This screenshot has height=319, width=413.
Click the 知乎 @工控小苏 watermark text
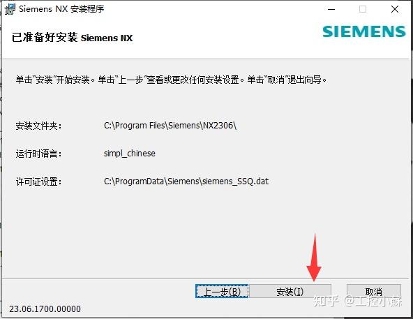(x=357, y=302)
